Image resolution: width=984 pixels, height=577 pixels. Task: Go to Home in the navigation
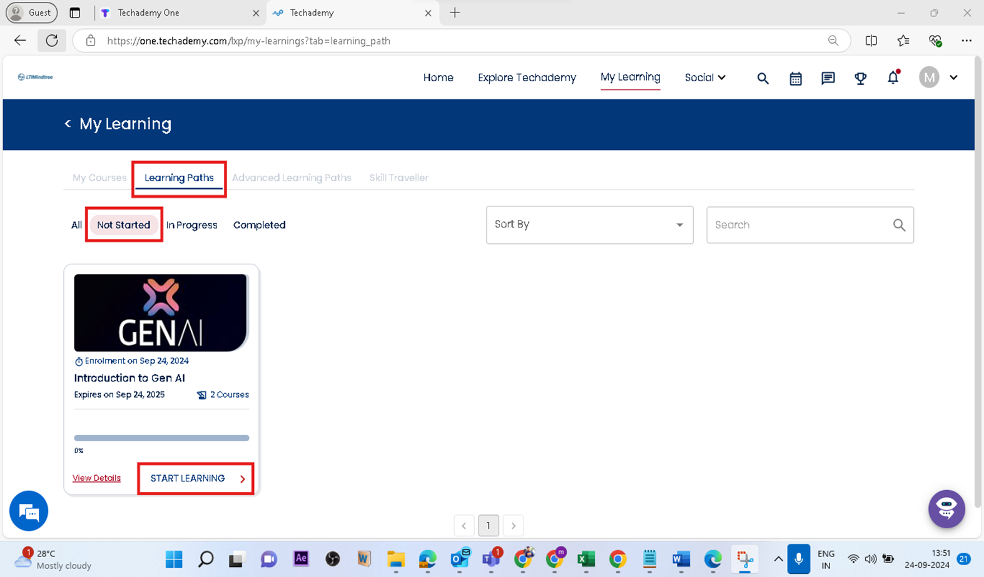(439, 78)
